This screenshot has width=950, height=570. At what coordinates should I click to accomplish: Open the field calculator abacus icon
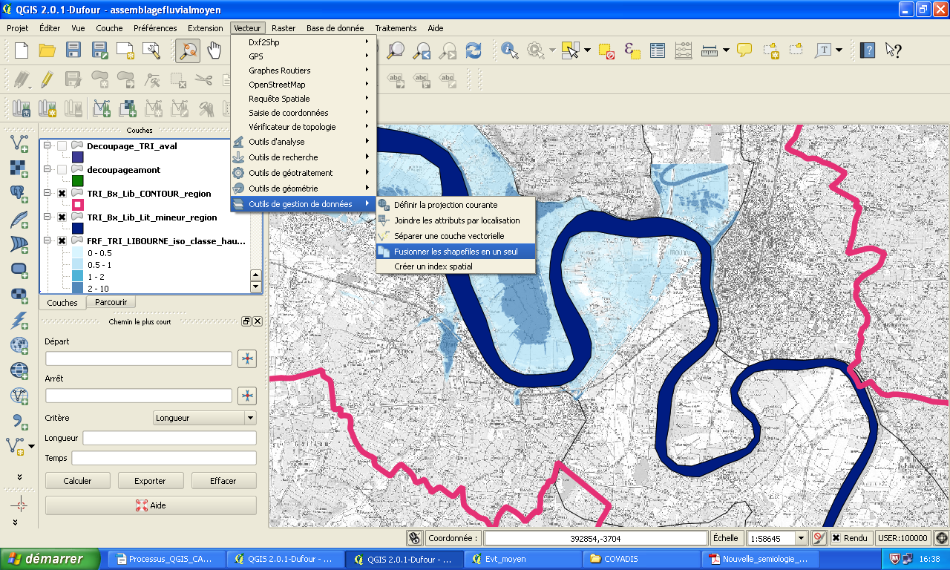pos(684,50)
